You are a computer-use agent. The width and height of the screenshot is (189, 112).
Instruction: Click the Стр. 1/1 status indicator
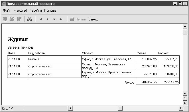(12, 109)
